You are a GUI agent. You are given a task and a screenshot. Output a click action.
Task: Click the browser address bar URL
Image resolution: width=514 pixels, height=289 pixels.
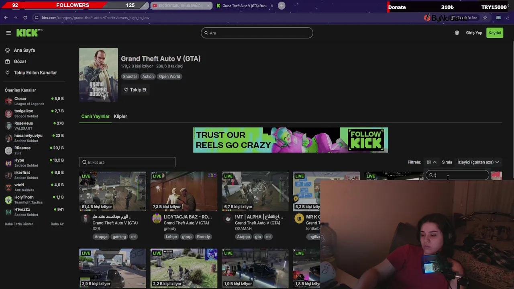click(96, 18)
